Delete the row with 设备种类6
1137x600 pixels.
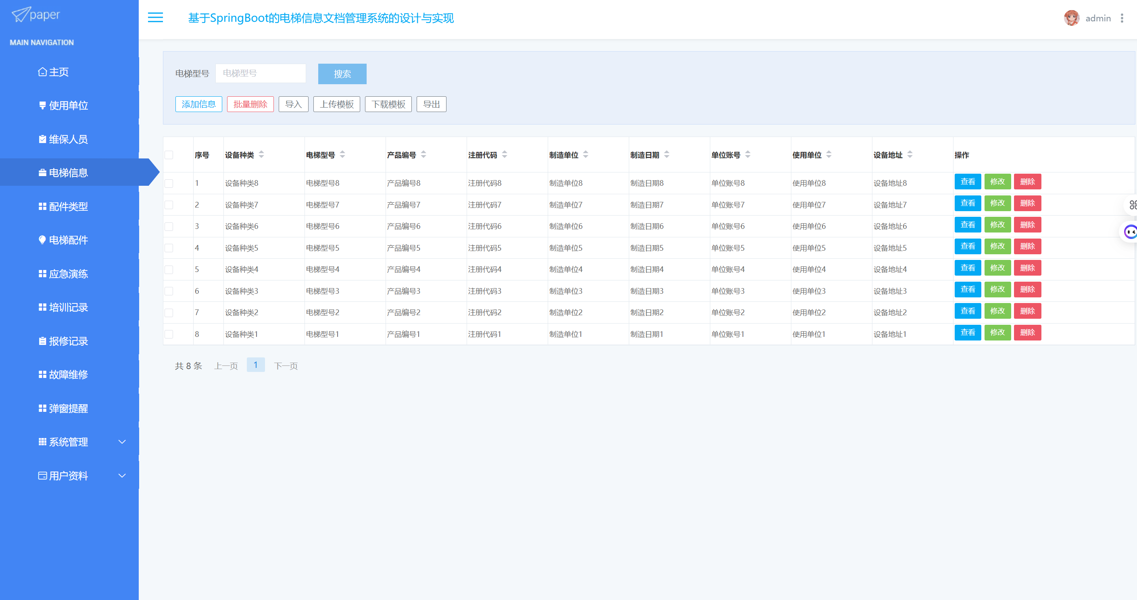click(x=1027, y=225)
